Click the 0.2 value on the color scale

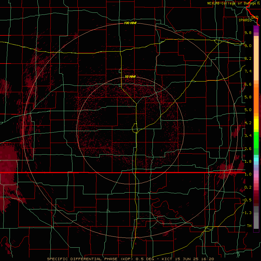248,187
